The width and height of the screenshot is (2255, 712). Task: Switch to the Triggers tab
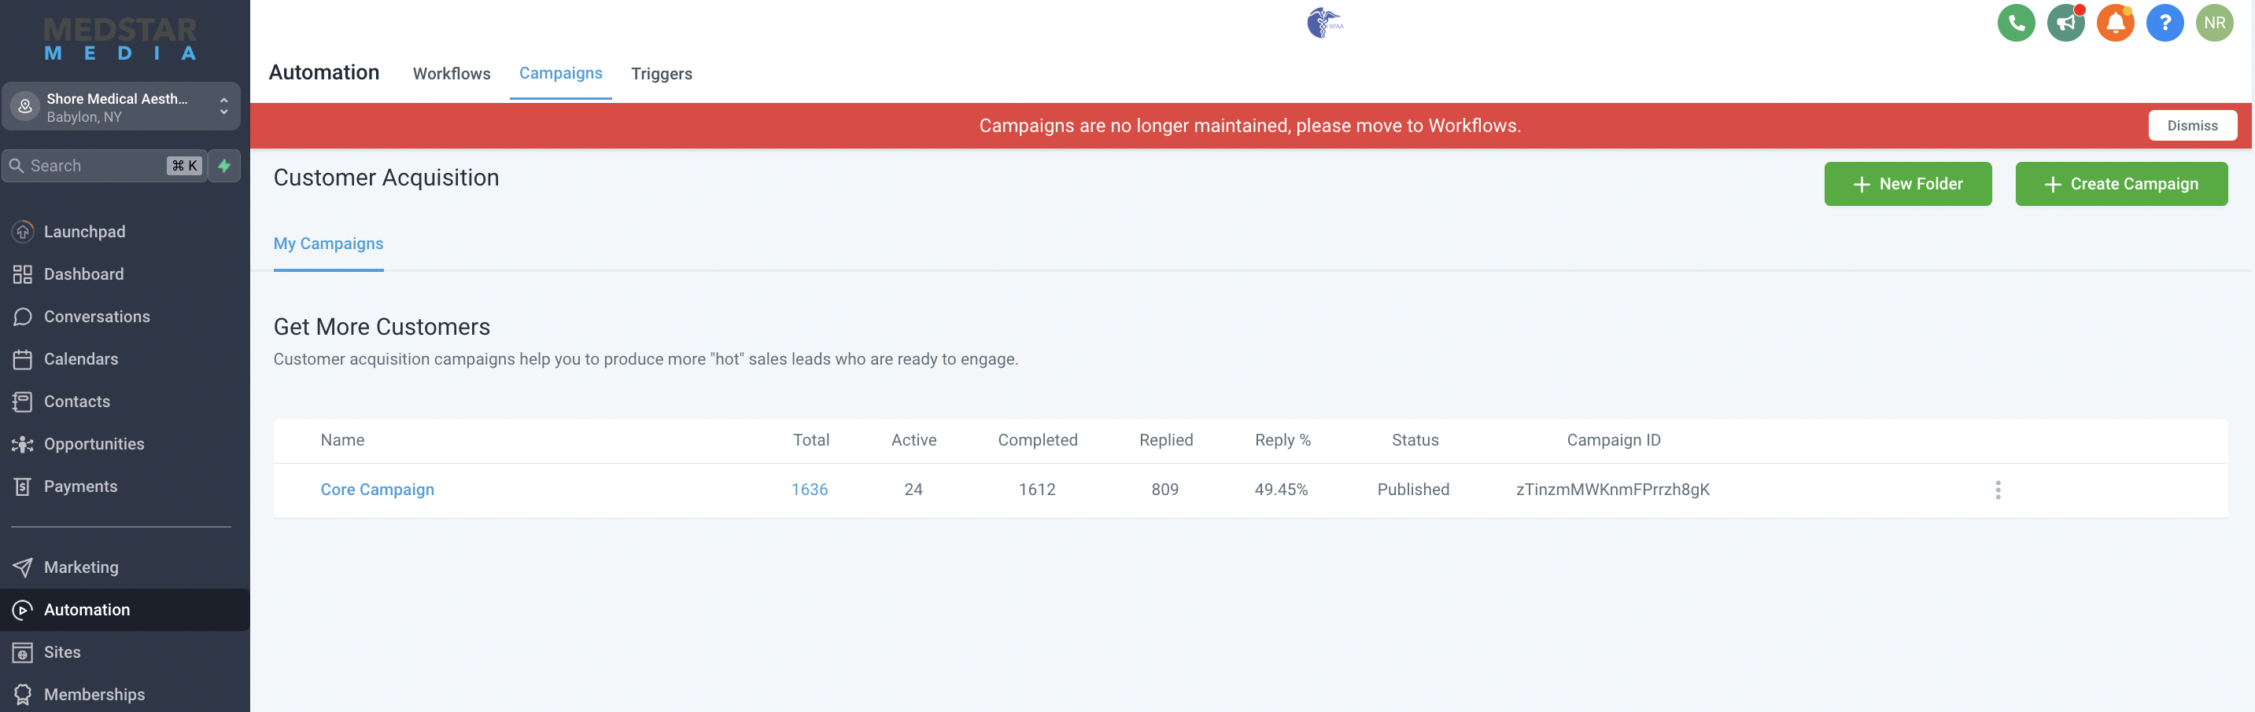662,73
